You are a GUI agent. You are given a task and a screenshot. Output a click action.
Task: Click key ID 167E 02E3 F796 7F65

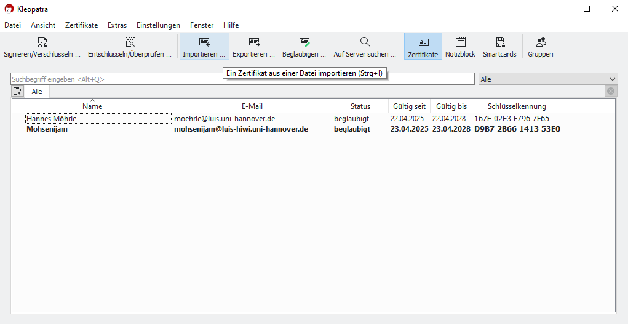point(512,119)
